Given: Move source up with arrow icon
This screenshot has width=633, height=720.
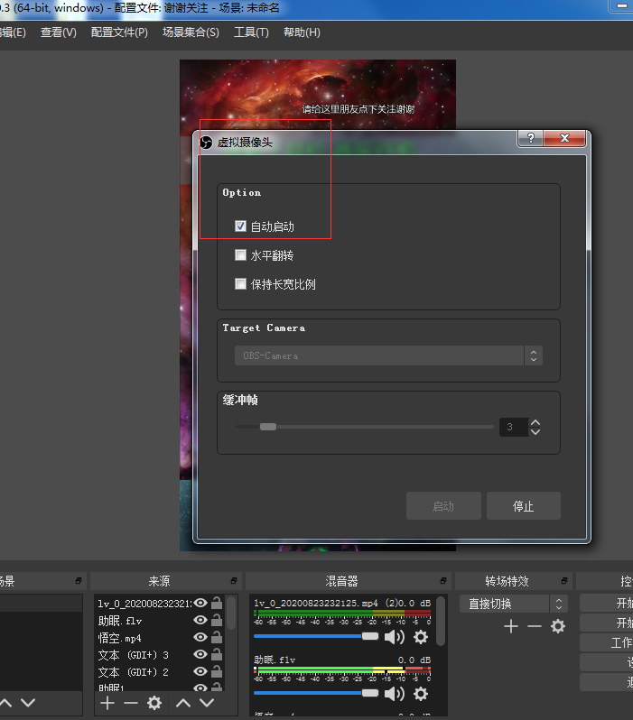Looking at the screenshot, I should (183, 702).
